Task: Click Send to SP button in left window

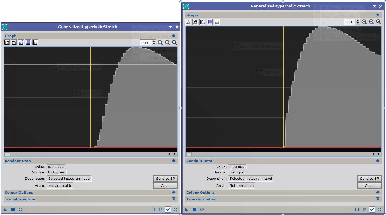Action: (x=165, y=179)
